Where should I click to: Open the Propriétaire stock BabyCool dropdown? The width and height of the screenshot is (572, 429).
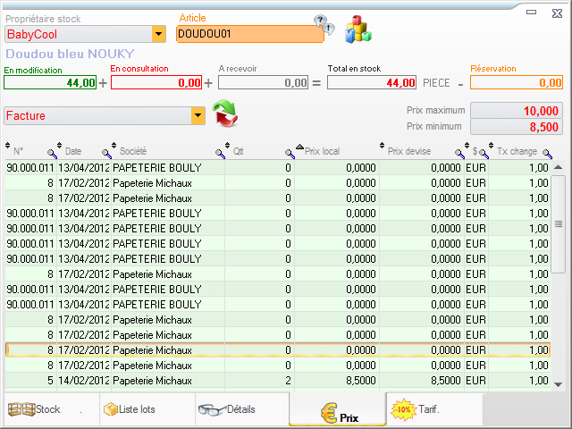coord(159,34)
